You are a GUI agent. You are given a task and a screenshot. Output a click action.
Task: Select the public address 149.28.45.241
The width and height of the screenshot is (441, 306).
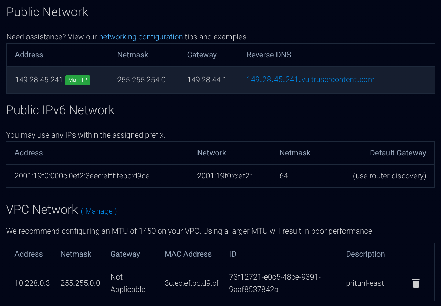[x=39, y=80]
